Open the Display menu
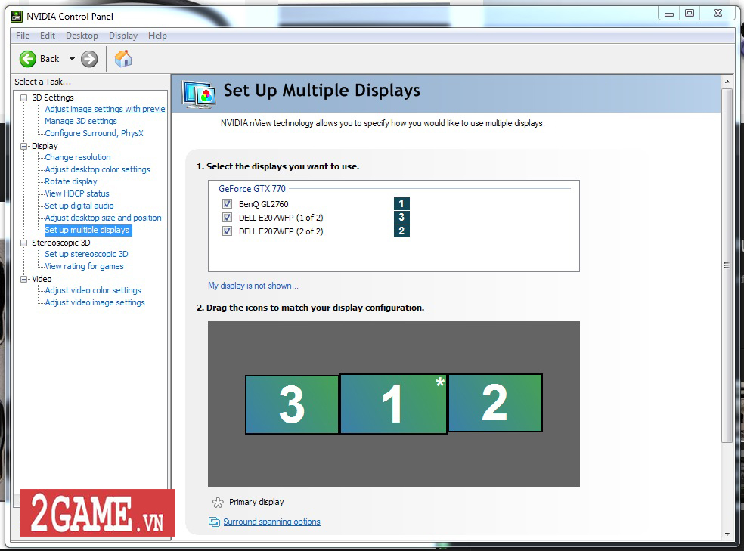Viewport: 744px width, 551px height. point(123,36)
